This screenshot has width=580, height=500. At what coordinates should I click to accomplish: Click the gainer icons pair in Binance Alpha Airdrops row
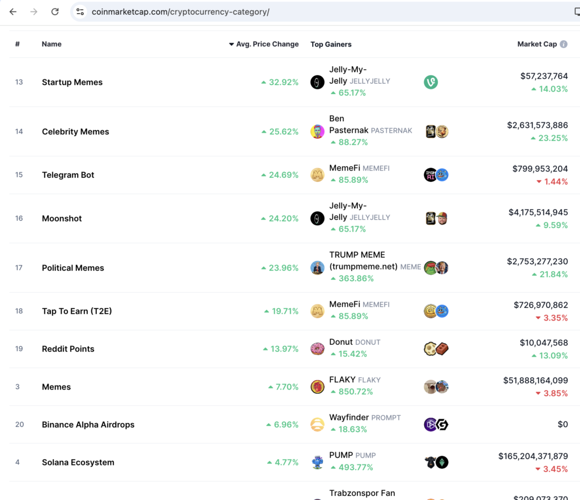pos(437,425)
